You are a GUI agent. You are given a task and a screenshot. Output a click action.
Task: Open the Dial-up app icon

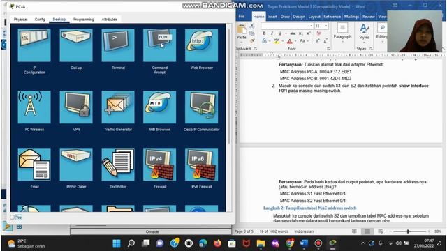point(76,45)
